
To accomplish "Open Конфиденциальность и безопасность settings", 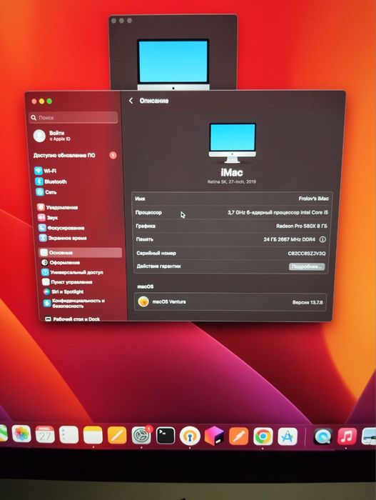I will tap(74, 303).
